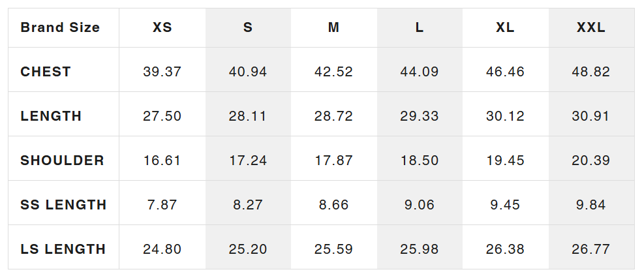
Task: Click SS length value 9.84 for XXL
Action: [x=591, y=204]
